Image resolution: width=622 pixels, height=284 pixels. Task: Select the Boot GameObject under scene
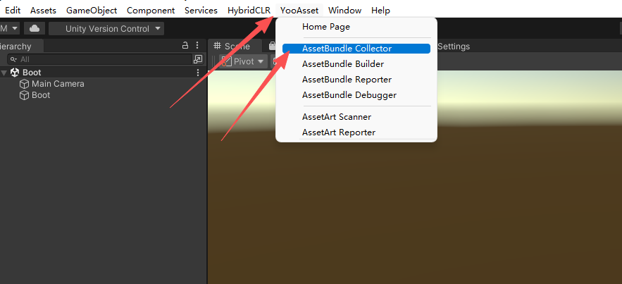click(x=41, y=95)
